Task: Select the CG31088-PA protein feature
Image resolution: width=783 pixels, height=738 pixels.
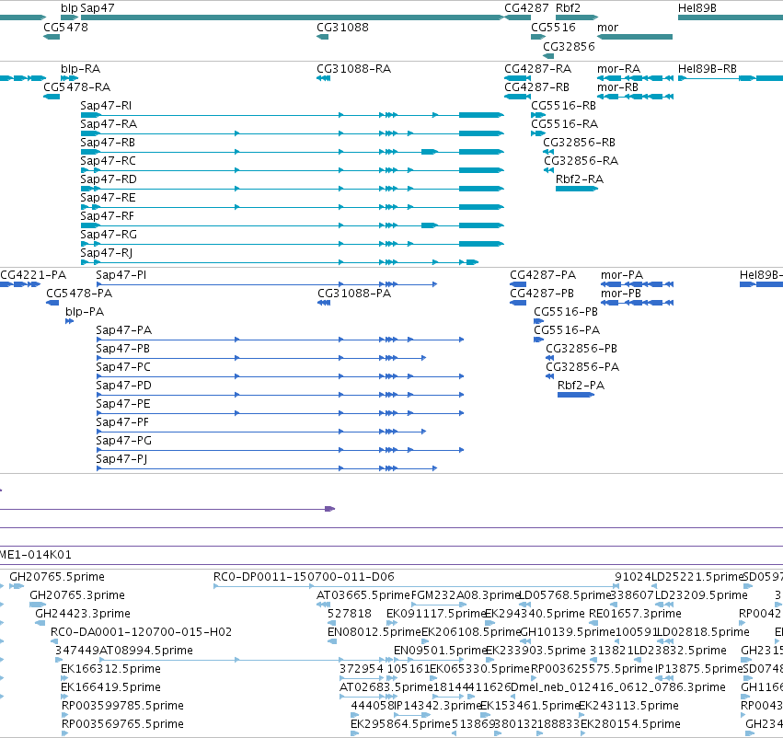Action: pyautogui.click(x=324, y=303)
